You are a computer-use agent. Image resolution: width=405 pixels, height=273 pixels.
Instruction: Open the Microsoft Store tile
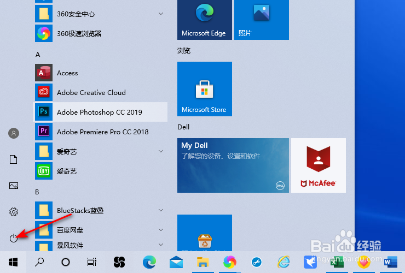point(205,89)
